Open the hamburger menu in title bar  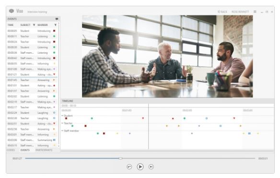tap(255, 12)
